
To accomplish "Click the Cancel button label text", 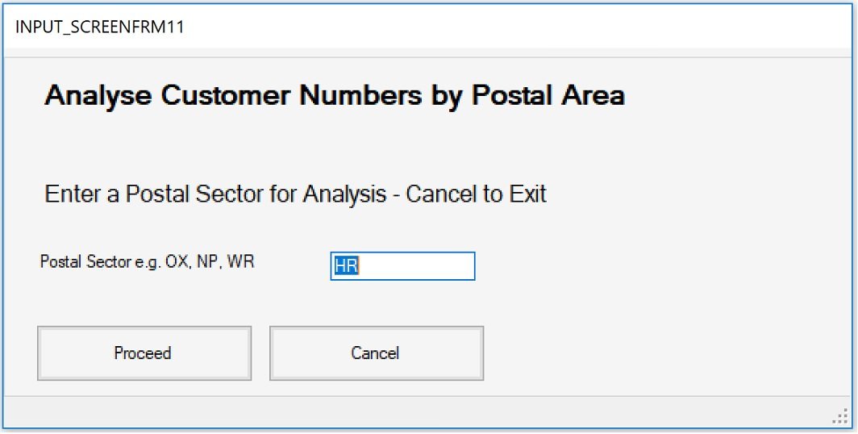I will [375, 353].
